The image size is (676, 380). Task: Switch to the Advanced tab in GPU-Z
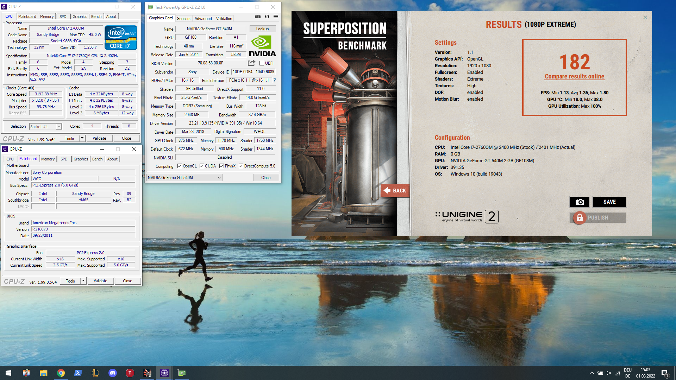click(x=203, y=19)
